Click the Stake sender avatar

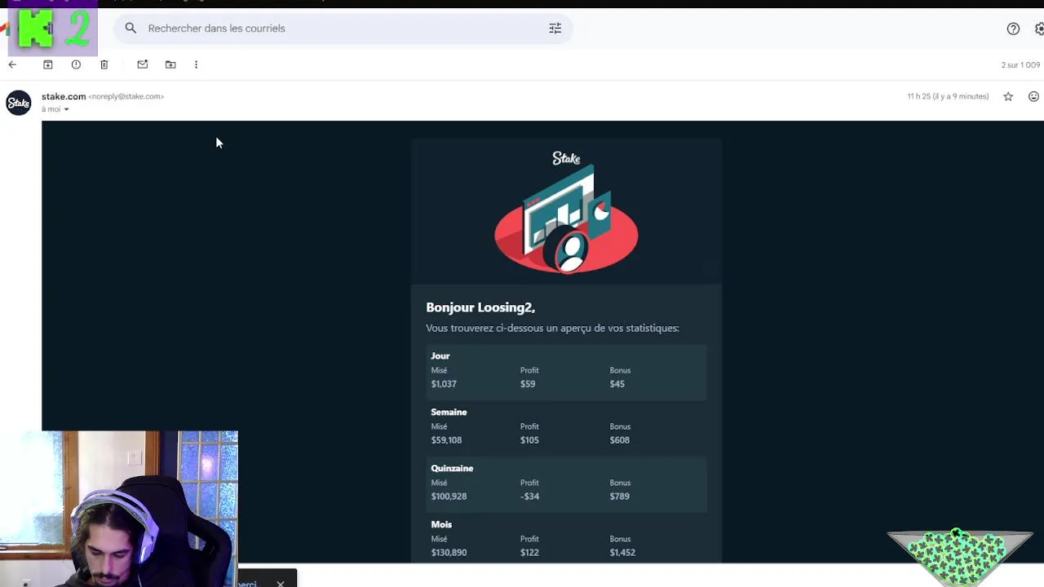[x=19, y=103]
